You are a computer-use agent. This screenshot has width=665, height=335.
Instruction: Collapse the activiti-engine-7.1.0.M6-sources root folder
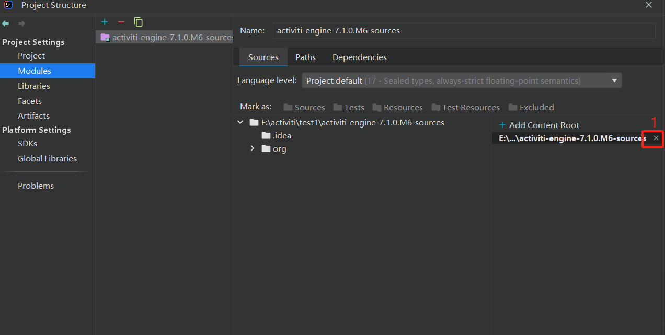pyautogui.click(x=240, y=122)
